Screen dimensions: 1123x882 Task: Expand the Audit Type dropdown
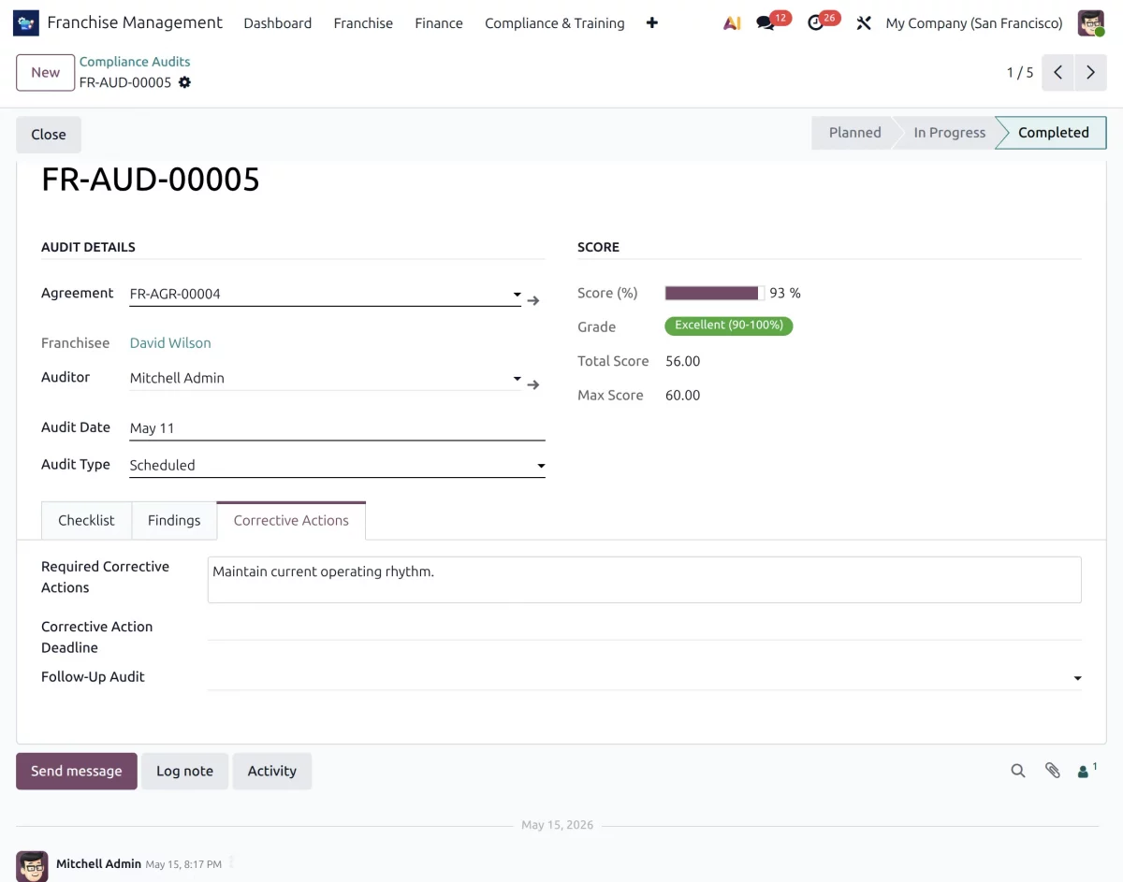click(x=541, y=466)
